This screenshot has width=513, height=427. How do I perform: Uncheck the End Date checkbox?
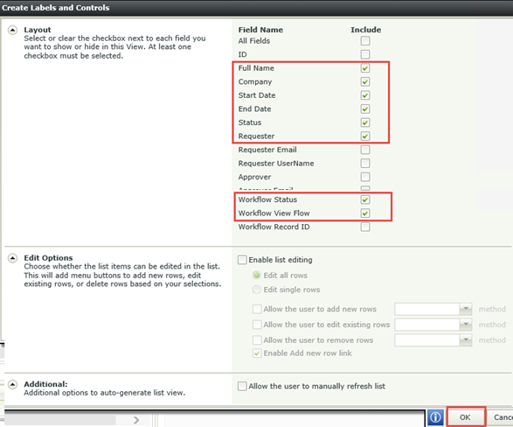point(365,108)
